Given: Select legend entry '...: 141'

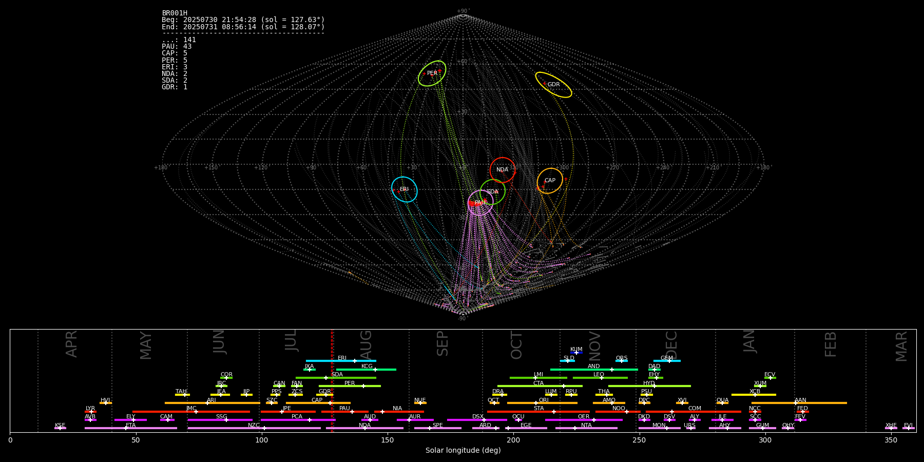Looking at the screenshot, I should (x=179, y=40).
